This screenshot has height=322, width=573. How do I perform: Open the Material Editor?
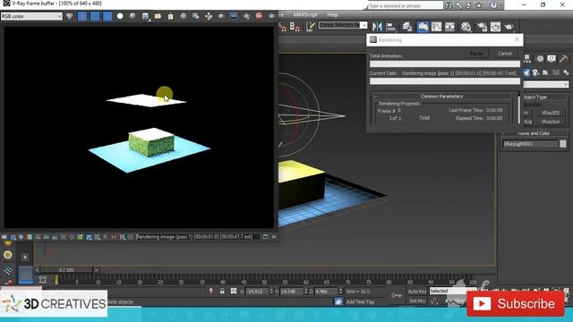(466, 27)
